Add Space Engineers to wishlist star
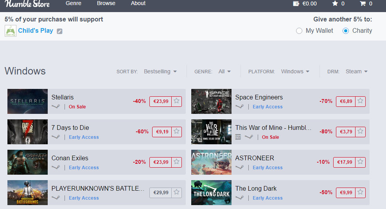The height and width of the screenshot is (209, 386). (x=361, y=101)
